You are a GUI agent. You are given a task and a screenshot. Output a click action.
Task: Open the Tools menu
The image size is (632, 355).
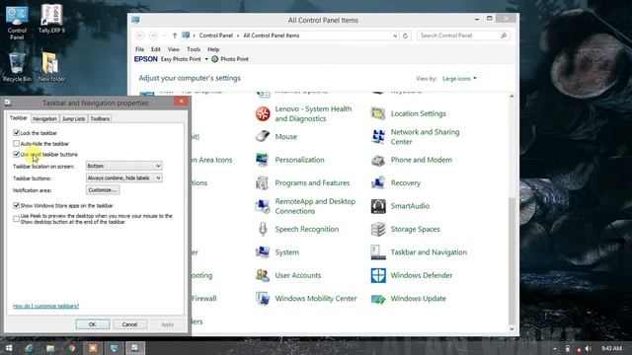[194, 49]
